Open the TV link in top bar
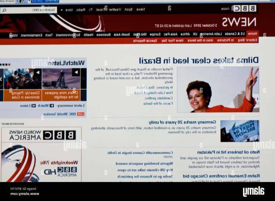275x201 pixels. (x=91, y=10)
